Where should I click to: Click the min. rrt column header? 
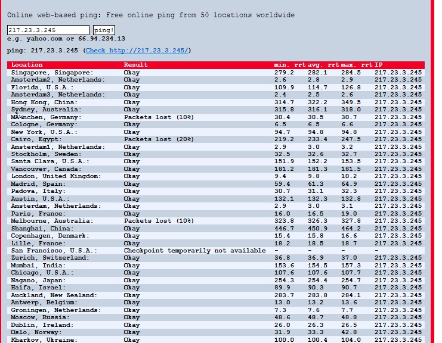[290, 65]
